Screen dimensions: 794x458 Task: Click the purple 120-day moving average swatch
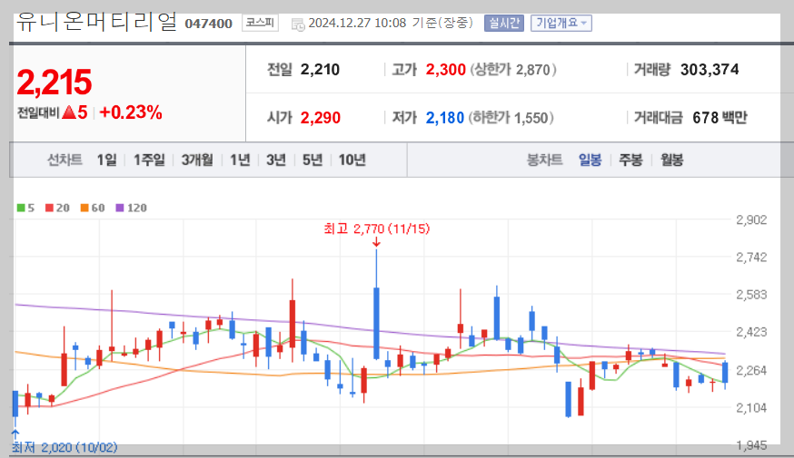120,208
